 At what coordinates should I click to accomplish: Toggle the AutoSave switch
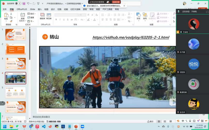click(x=18, y=4)
